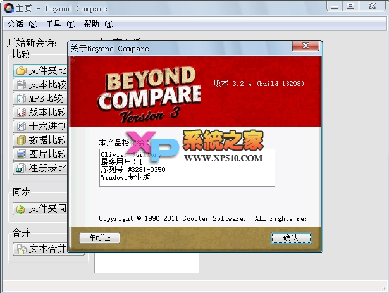This screenshot has height=293, width=389.
Task: Click the picture icon on 图片比较
Action: [22, 154]
